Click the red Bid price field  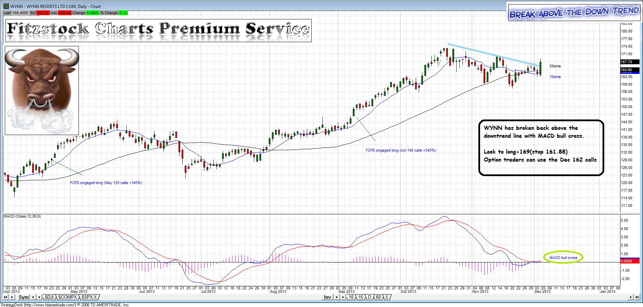pyautogui.click(x=43, y=13)
